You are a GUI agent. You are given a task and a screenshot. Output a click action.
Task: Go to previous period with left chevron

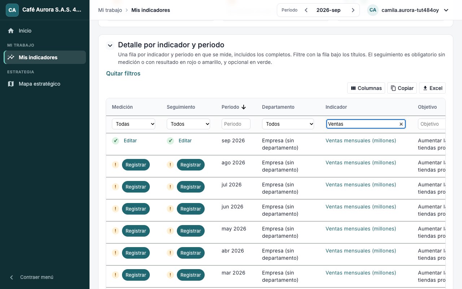tap(306, 10)
